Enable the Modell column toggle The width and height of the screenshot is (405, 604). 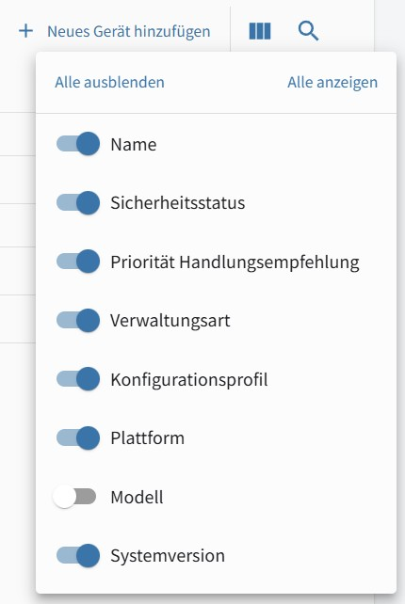[74, 497]
